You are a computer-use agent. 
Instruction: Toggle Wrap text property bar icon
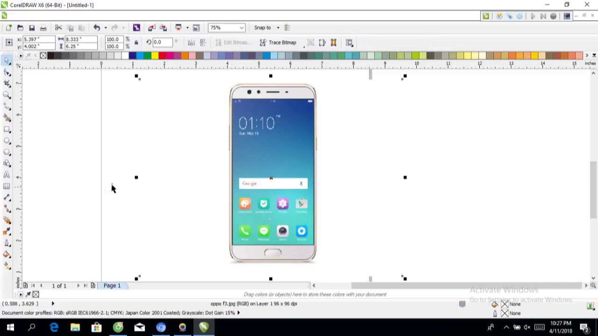[x=349, y=42]
